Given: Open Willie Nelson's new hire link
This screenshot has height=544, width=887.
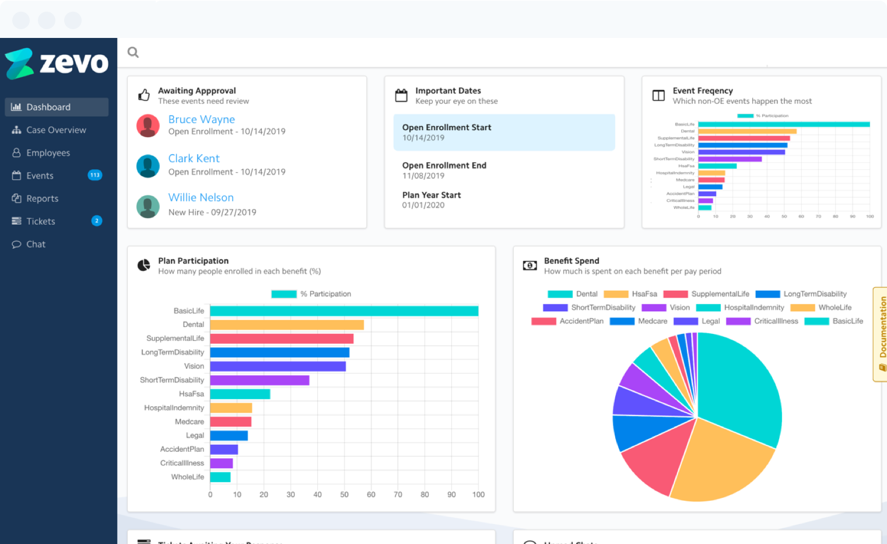Looking at the screenshot, I should click(201, 197).
